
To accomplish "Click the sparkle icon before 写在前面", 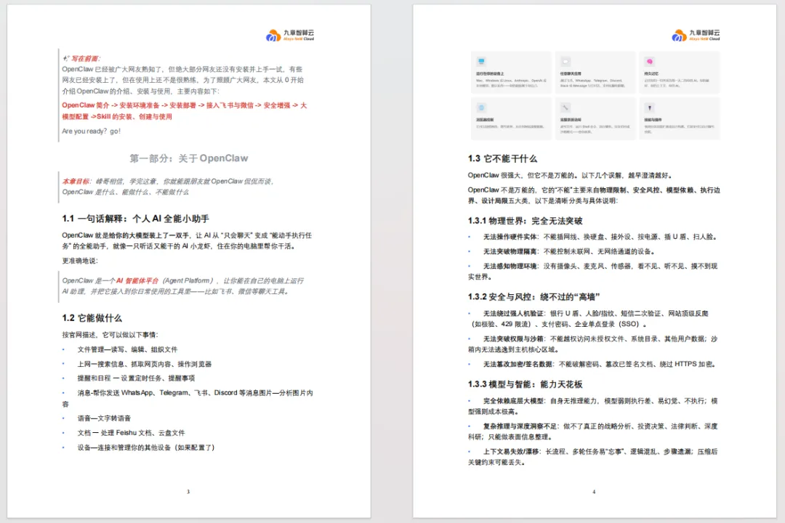I will (x=65, y=59).
